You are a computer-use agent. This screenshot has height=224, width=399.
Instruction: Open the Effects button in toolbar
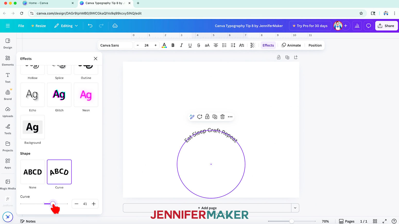[268, 45]
